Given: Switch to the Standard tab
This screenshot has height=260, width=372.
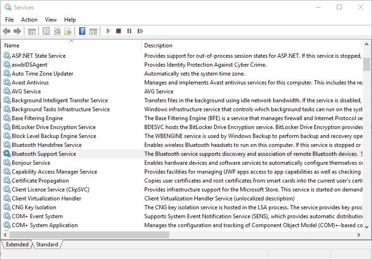Looking at the screenshot, I should (x=47, y=245).
